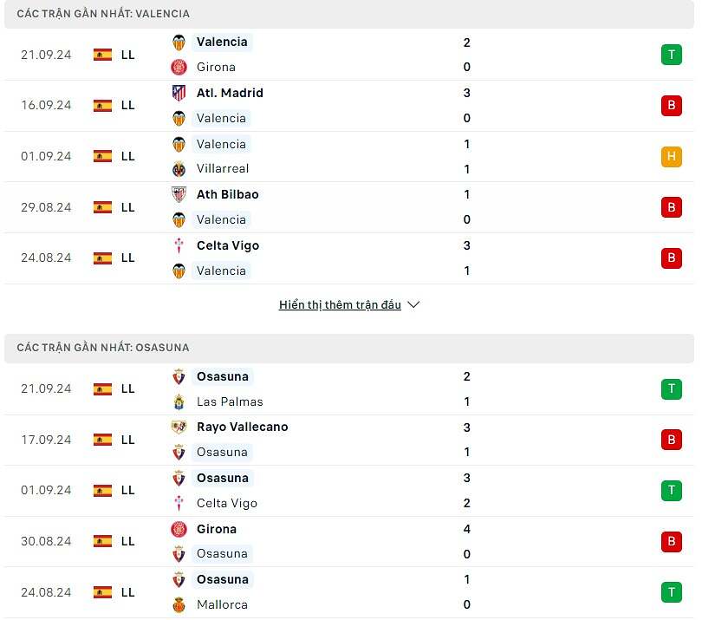702x620 pixels.
Task: Click the Atl. Madrid club crest icon
Action: tap(179, 93)
